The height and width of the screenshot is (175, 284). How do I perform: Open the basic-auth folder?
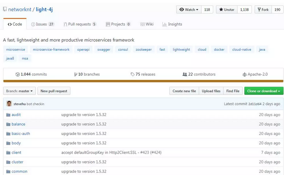[21, 134]
